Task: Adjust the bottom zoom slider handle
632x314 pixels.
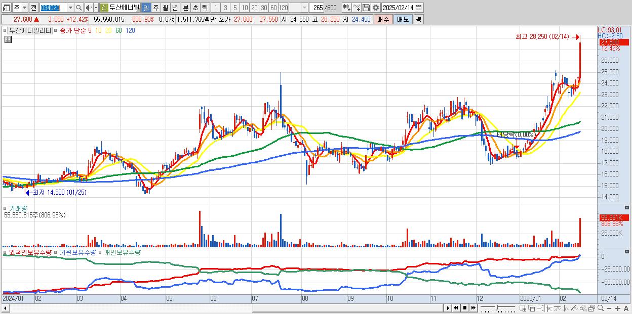Action: [497, 308]
